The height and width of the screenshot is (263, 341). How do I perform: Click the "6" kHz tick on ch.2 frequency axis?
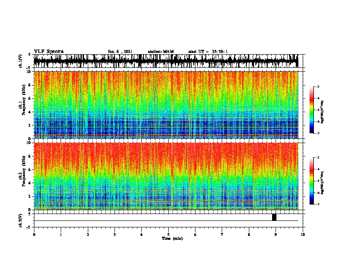click(30, 169)
